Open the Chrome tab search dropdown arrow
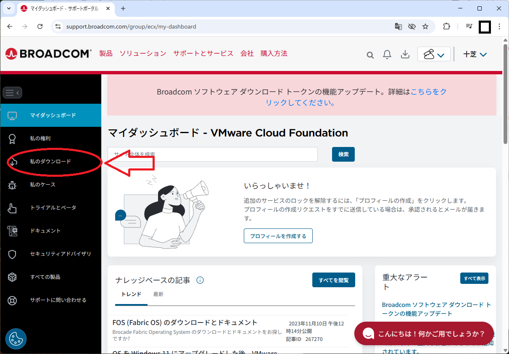The image size is (509, 354). [8, 8]
